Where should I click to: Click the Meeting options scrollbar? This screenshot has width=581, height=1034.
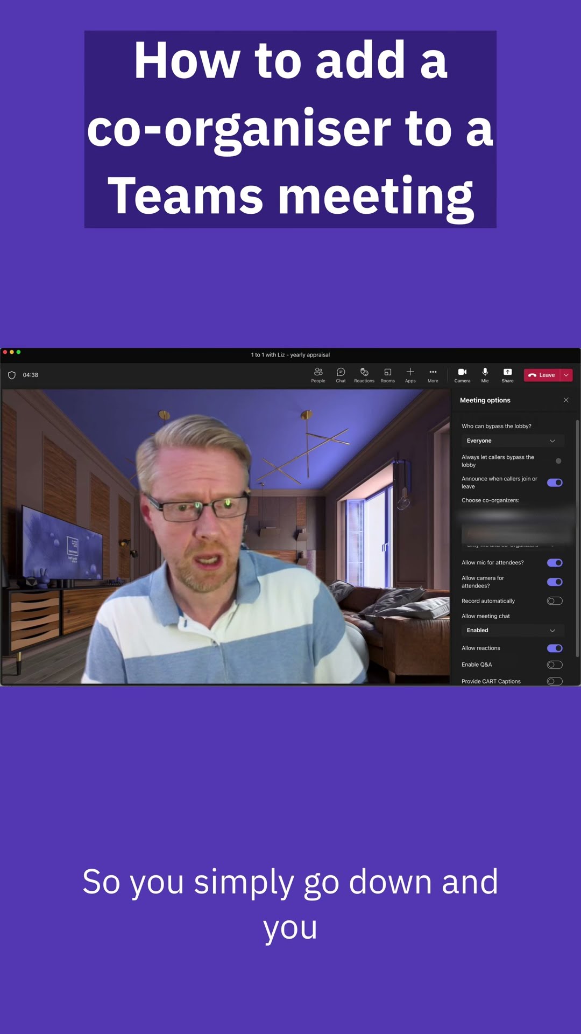(577, 539)
